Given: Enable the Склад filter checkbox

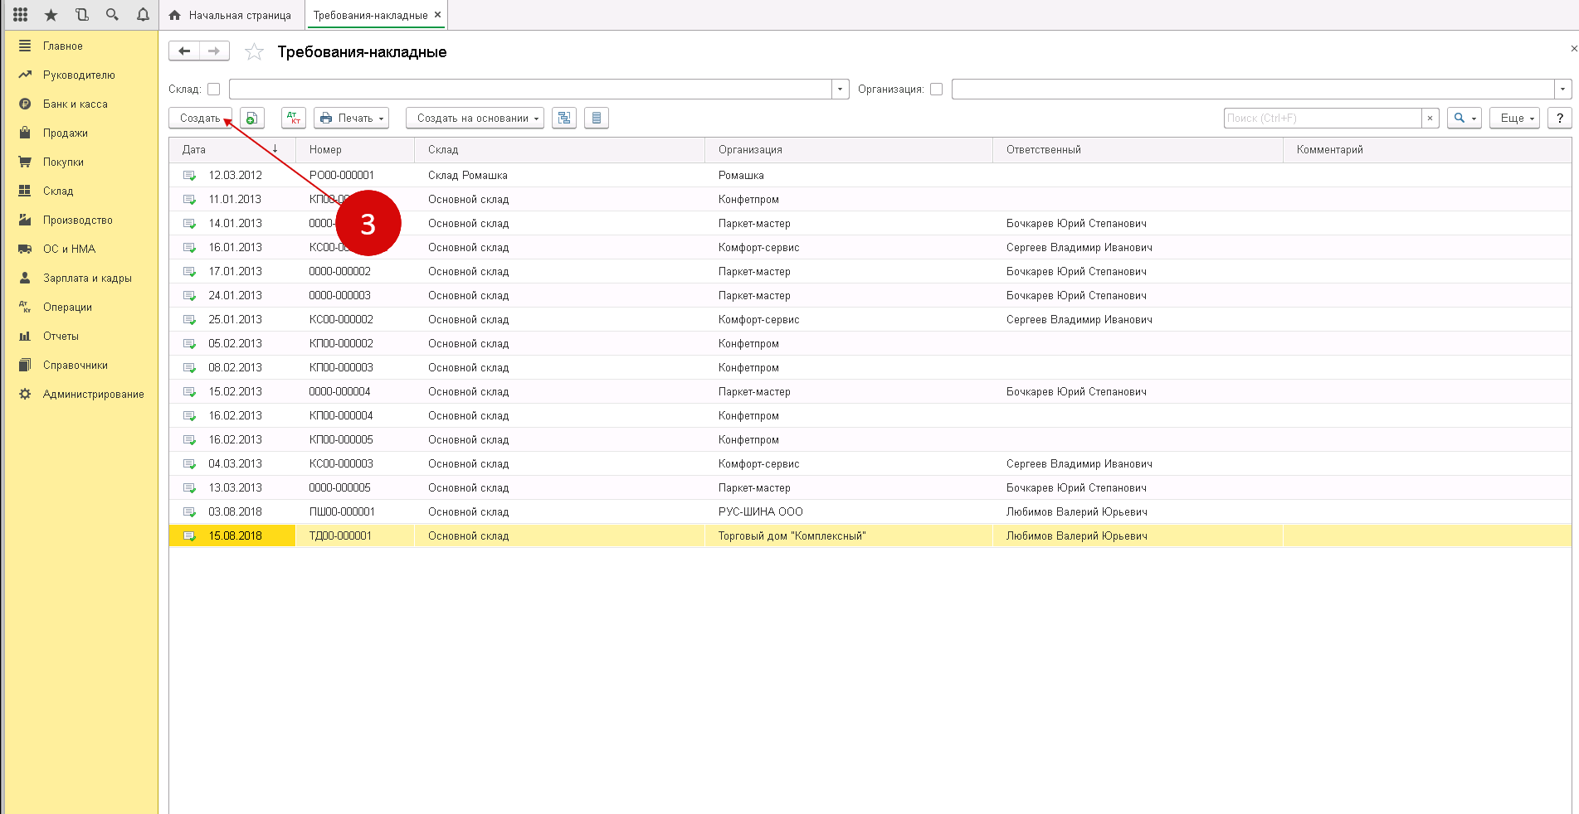Looking at the screenshot, I should (x=214, y=90).
